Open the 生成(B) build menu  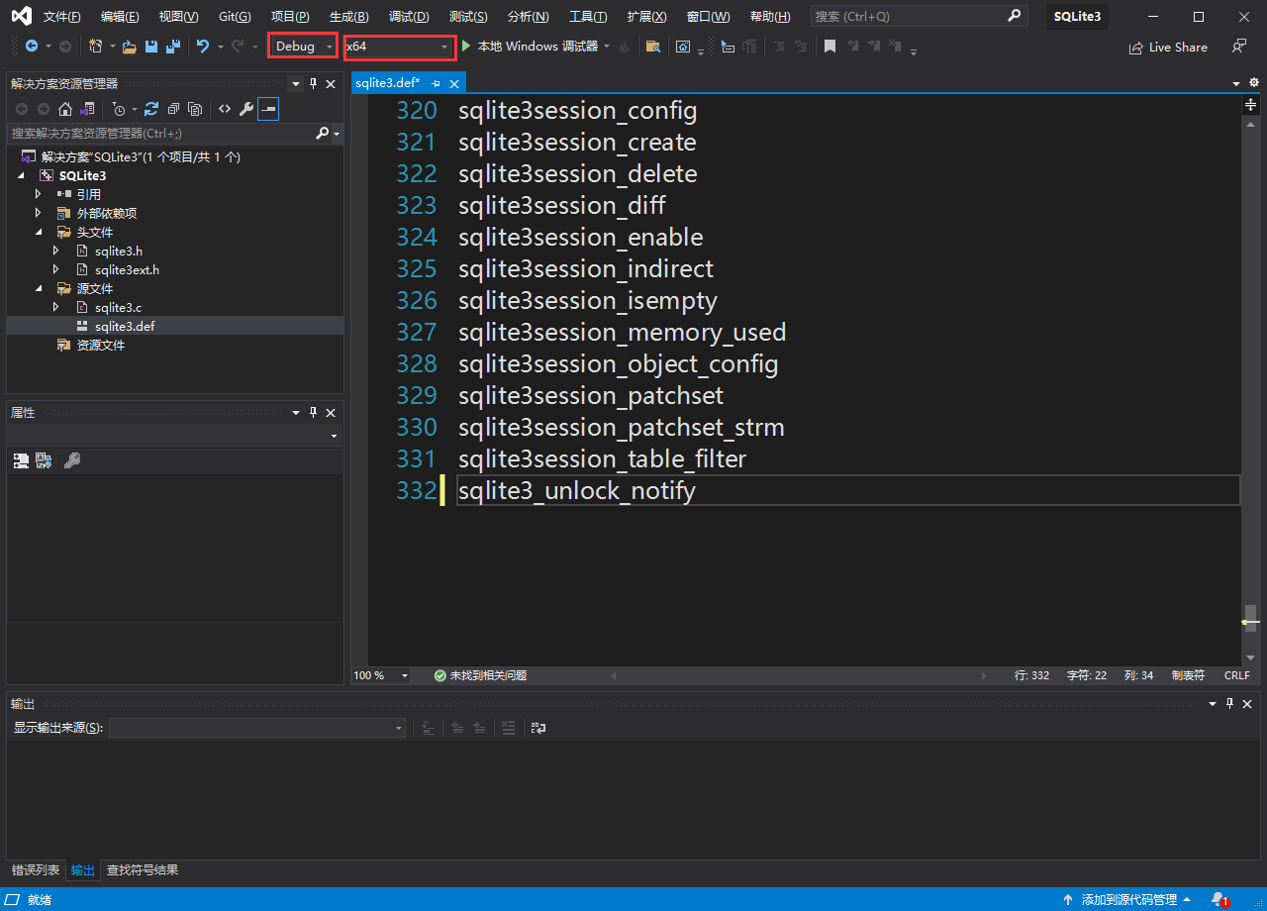(x=349, y=17)
